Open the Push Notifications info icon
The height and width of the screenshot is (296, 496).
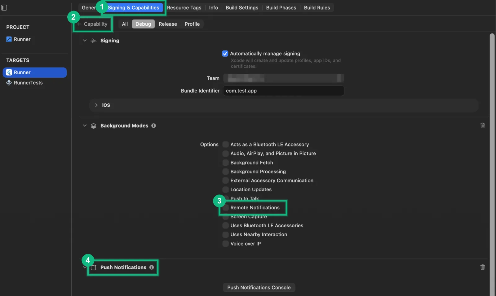pyautogui.click(x=152, y=267)
